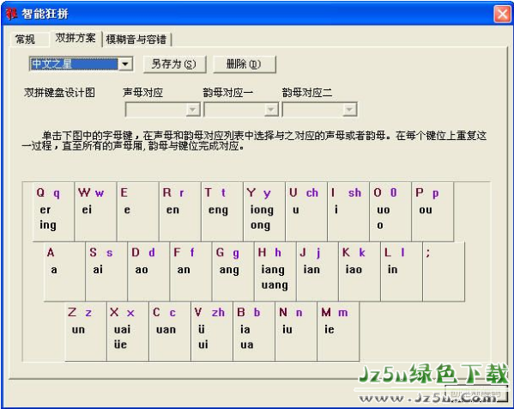Switch to the 常规 tab
Viewport: 514px width, 409px height.
click(25, 40)
